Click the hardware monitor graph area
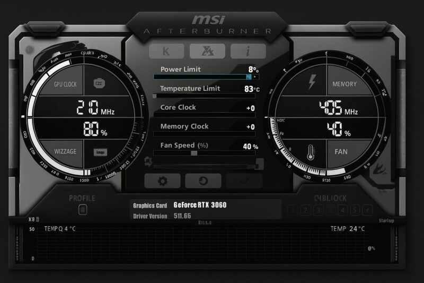 [201, 245]
